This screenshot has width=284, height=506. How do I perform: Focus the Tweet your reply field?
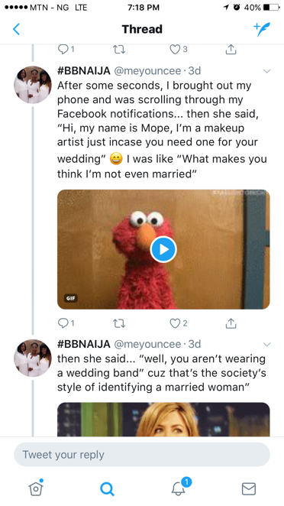142,454
